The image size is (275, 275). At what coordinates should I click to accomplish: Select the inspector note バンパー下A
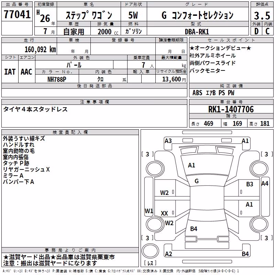(x=19, y=182)
